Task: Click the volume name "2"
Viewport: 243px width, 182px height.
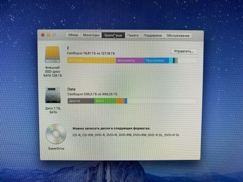Action: click(x=68, y=48)
